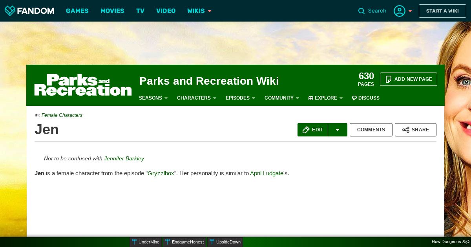The height and width of the screenshot is (247, 471).
Task: Click the UnderMine pin icon
Action: 134,242
